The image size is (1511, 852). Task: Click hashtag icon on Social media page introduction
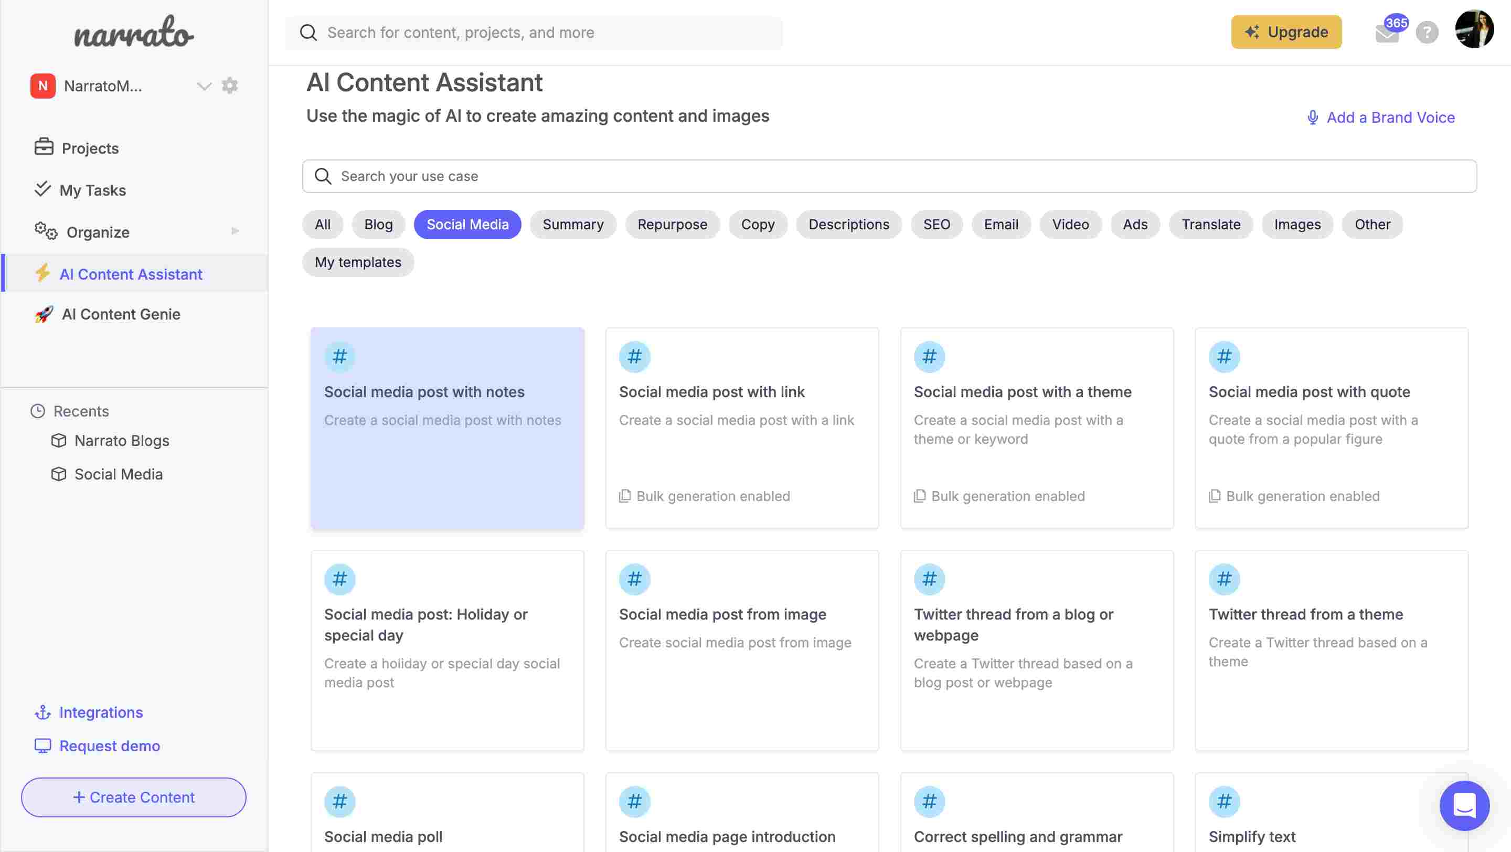[x=635, y=802]
